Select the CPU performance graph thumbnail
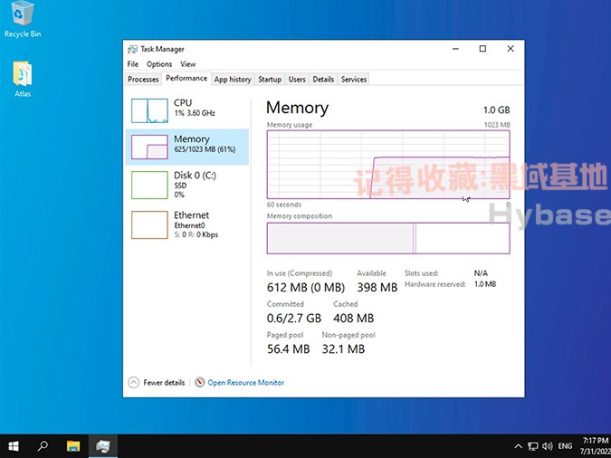Image resolution: width=611 pixels, height=458 pixels. click(149, 110)
